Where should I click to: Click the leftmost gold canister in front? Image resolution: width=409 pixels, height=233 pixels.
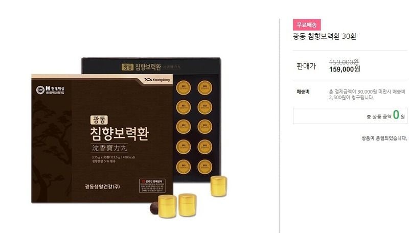167,206
